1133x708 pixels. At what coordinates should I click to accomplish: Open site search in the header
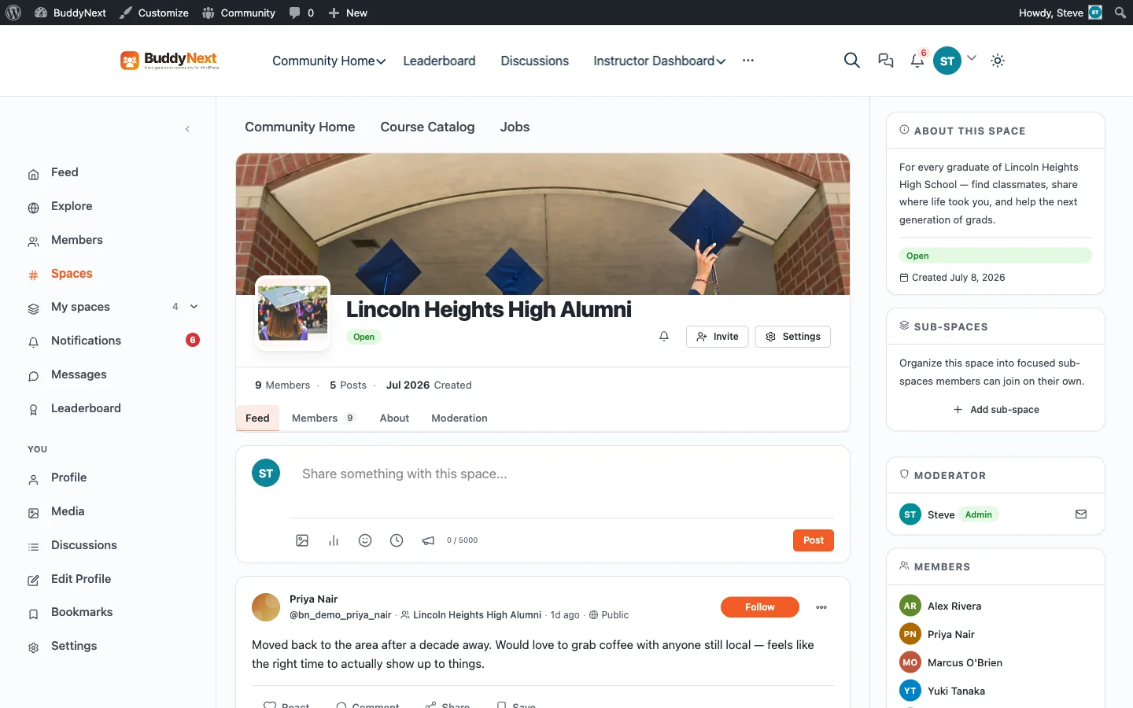[851, 61]
